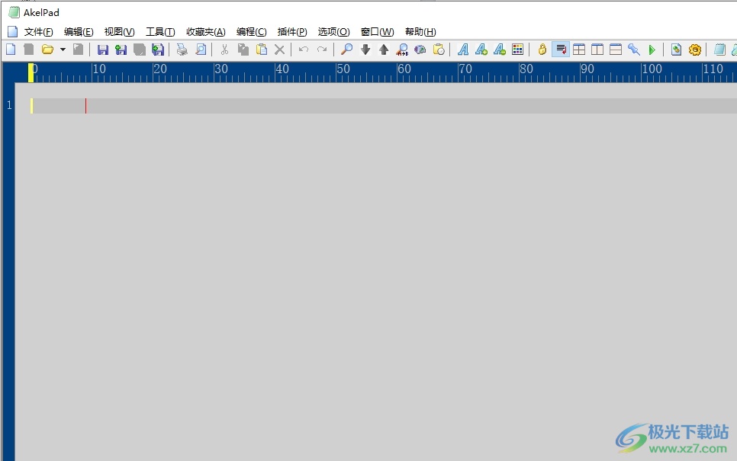Viewport: 737px width, 461px height.
Task: Click the grayed new window icon
Action: [29, 50]
